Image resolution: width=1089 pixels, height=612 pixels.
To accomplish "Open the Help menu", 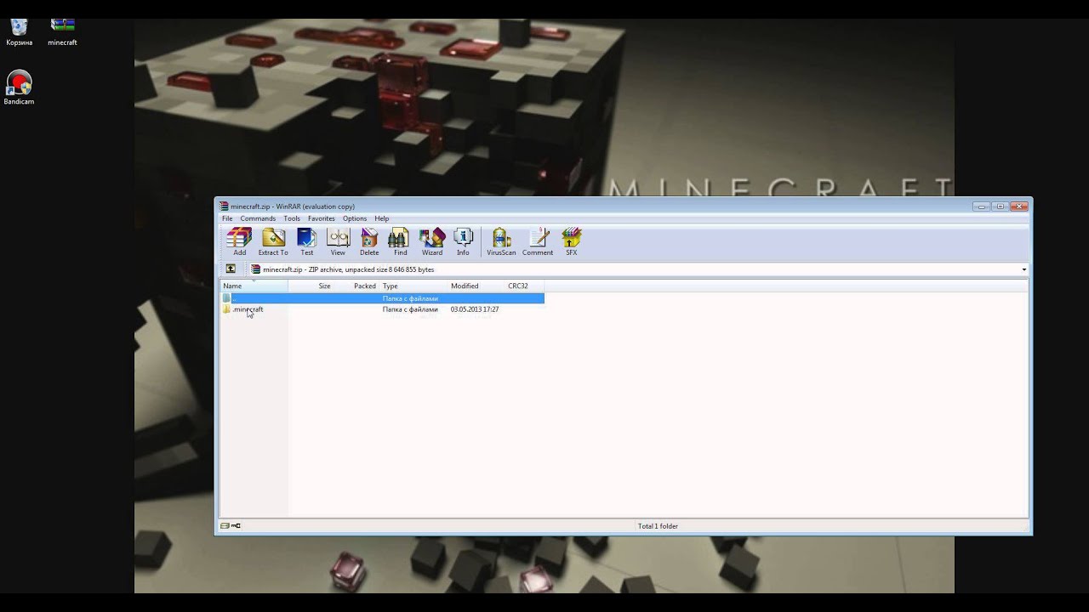I will (x=382, y=218).
